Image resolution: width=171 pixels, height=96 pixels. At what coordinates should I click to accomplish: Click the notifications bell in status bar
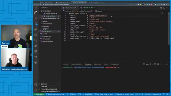[x=167, y=94]
